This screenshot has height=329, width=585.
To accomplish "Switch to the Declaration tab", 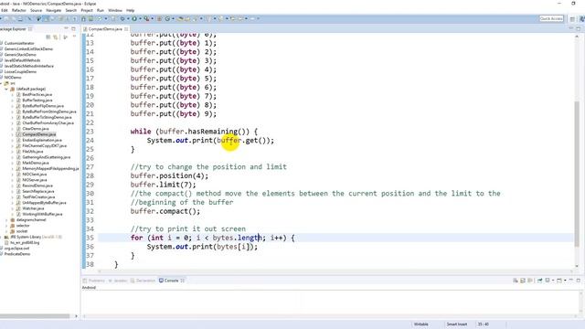I will 143,281.
